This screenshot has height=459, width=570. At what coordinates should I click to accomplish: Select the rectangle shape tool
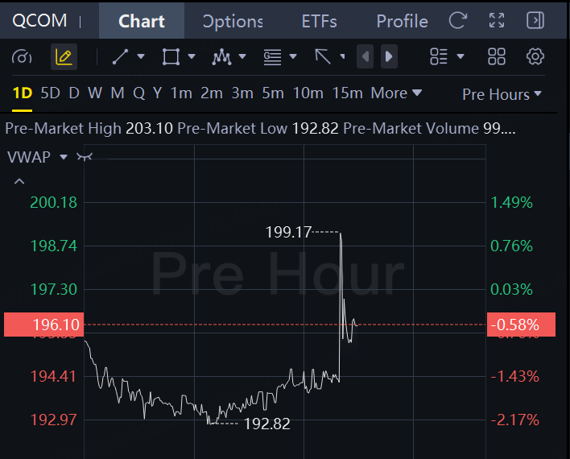171,56
